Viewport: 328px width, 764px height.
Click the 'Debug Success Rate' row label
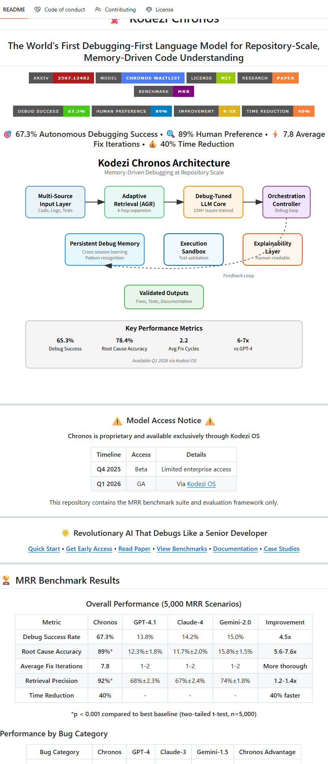click(x=51, y=637)
